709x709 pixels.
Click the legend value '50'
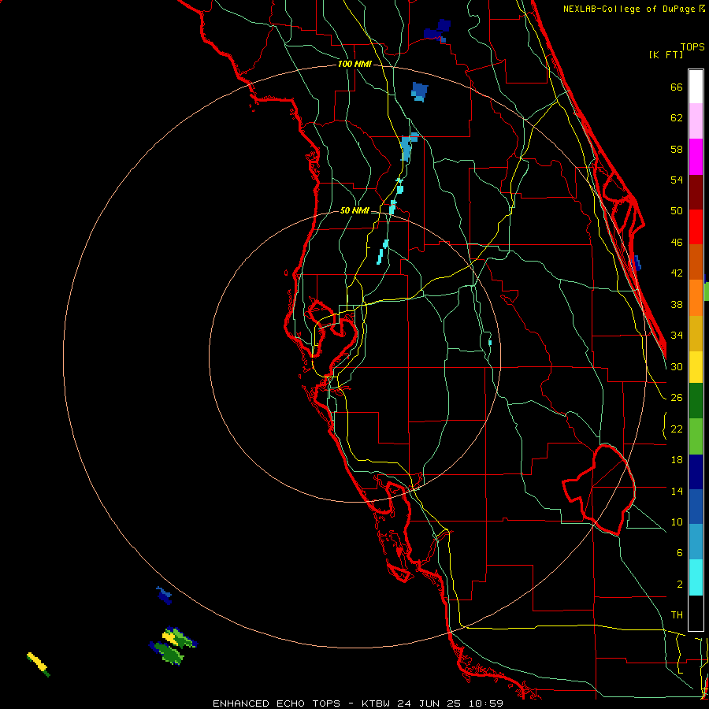[x=677, y=211]
